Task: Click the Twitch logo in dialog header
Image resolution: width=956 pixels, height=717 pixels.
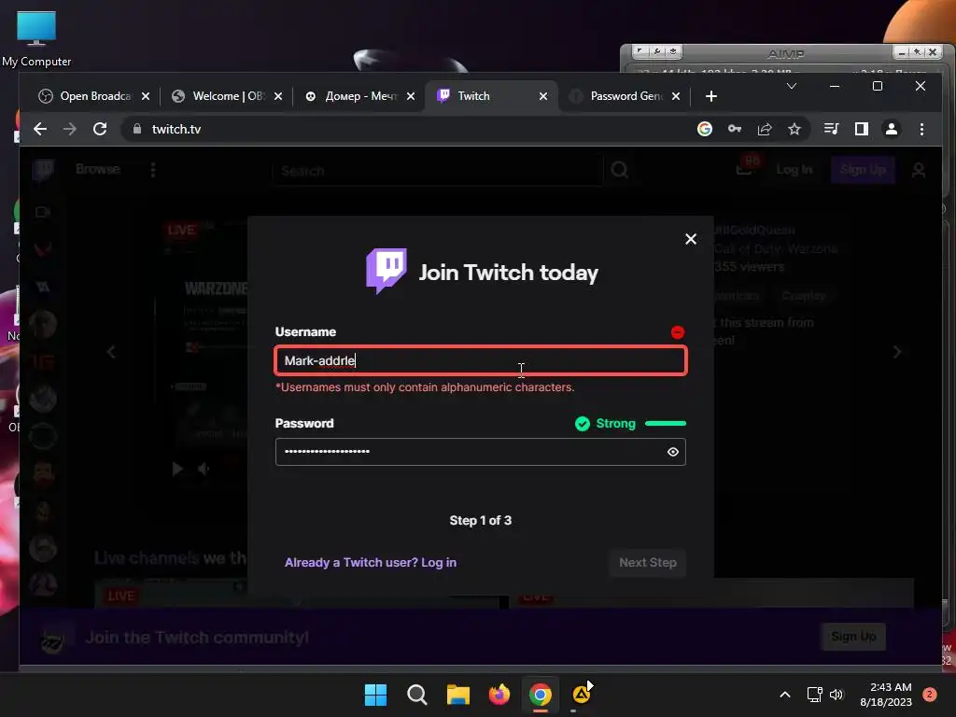Action: click(x=386, y=271)
